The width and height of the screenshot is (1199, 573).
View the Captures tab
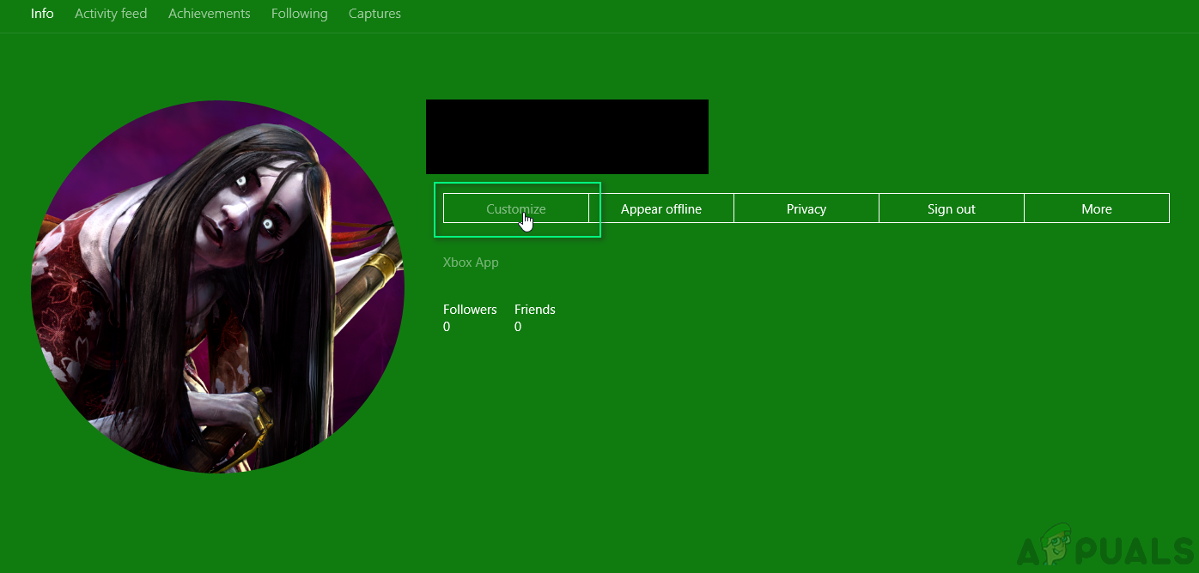point(374,14)
